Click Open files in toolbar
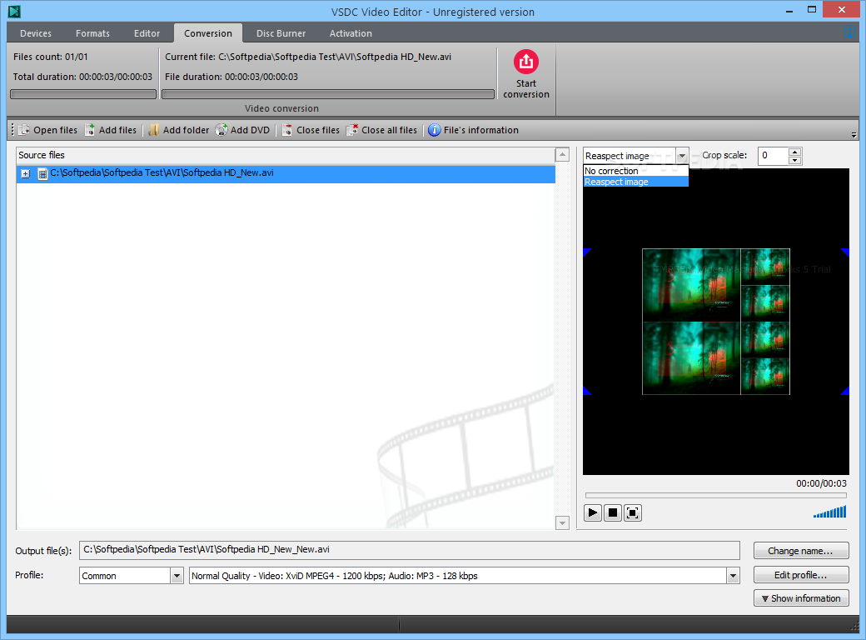The height and width of the screenshot is (640, 866). click(47, 130)
